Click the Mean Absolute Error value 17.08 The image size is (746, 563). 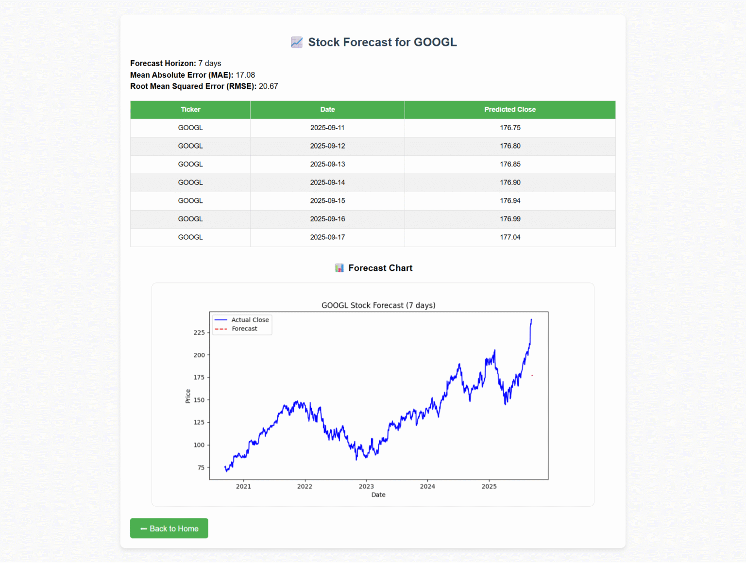click(x=245, y=75)
